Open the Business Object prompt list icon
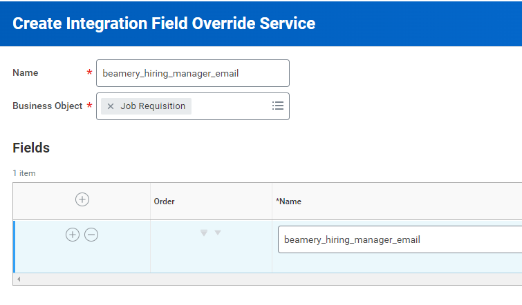Viewport: 522px width, 305px height. pyautogui.click(x=278, y=106)
